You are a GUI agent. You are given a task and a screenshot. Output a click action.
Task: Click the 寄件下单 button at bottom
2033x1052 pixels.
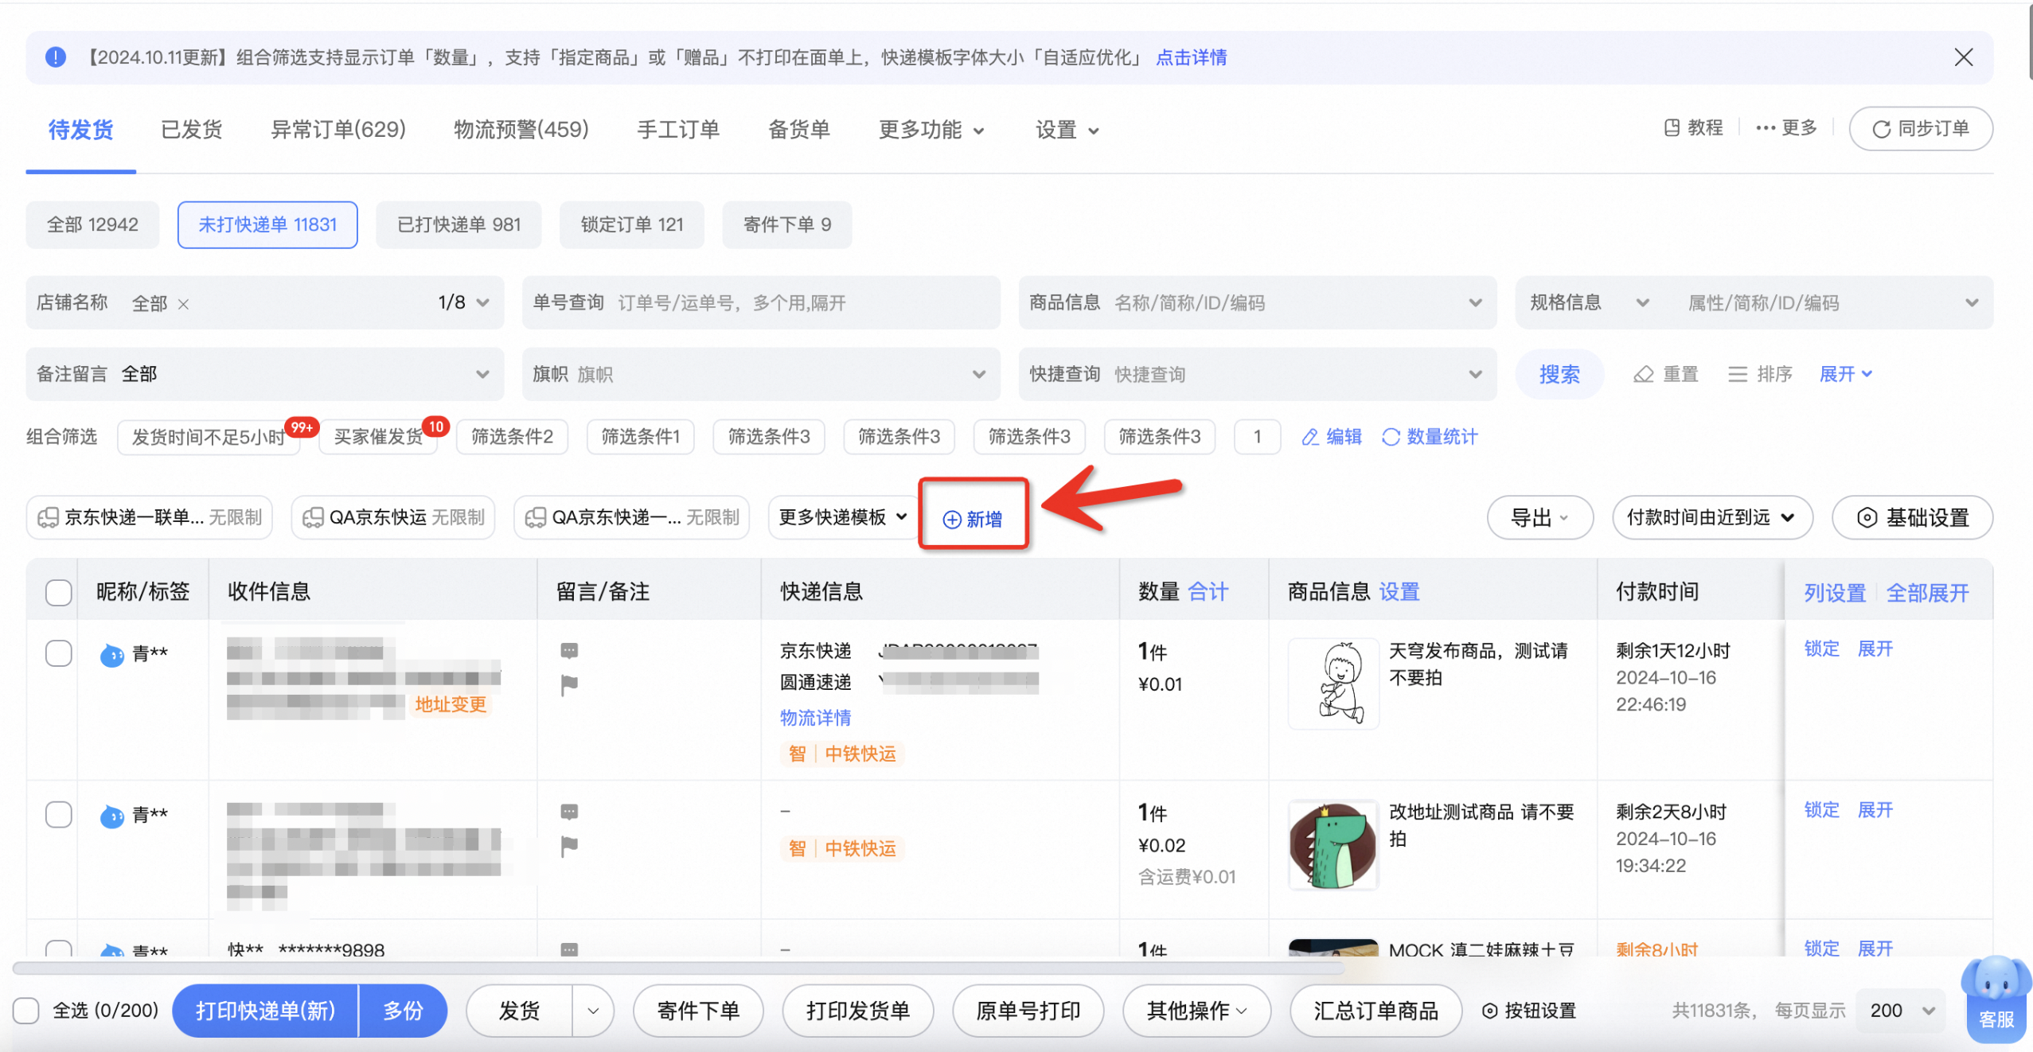coord(698,1011)
